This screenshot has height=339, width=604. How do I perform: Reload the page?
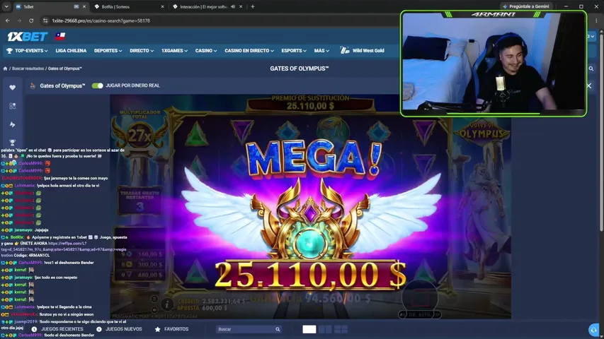tap(31, 20)
